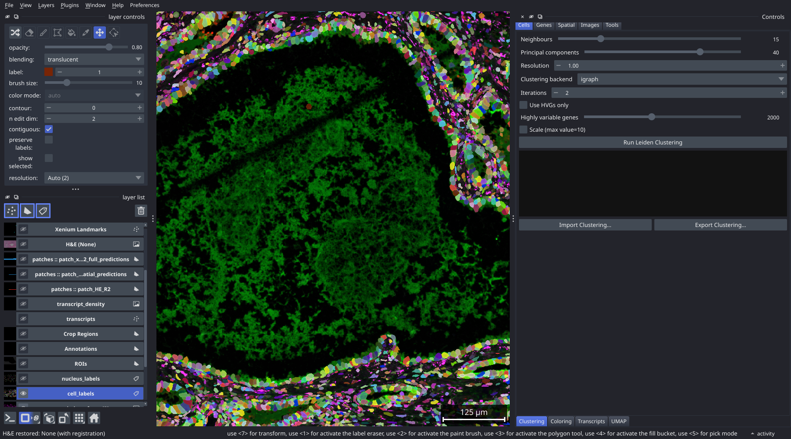Viewport: 791px width, 439px height.
Task: Toggle visibility of Xenium Landmarks layer
Action: tap(23, 229)
